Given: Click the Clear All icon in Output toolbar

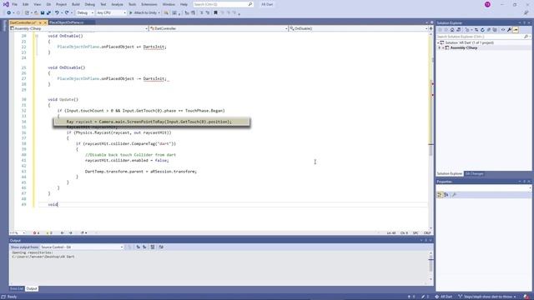Looking at the screenshot, I should (x=153, y=247).
